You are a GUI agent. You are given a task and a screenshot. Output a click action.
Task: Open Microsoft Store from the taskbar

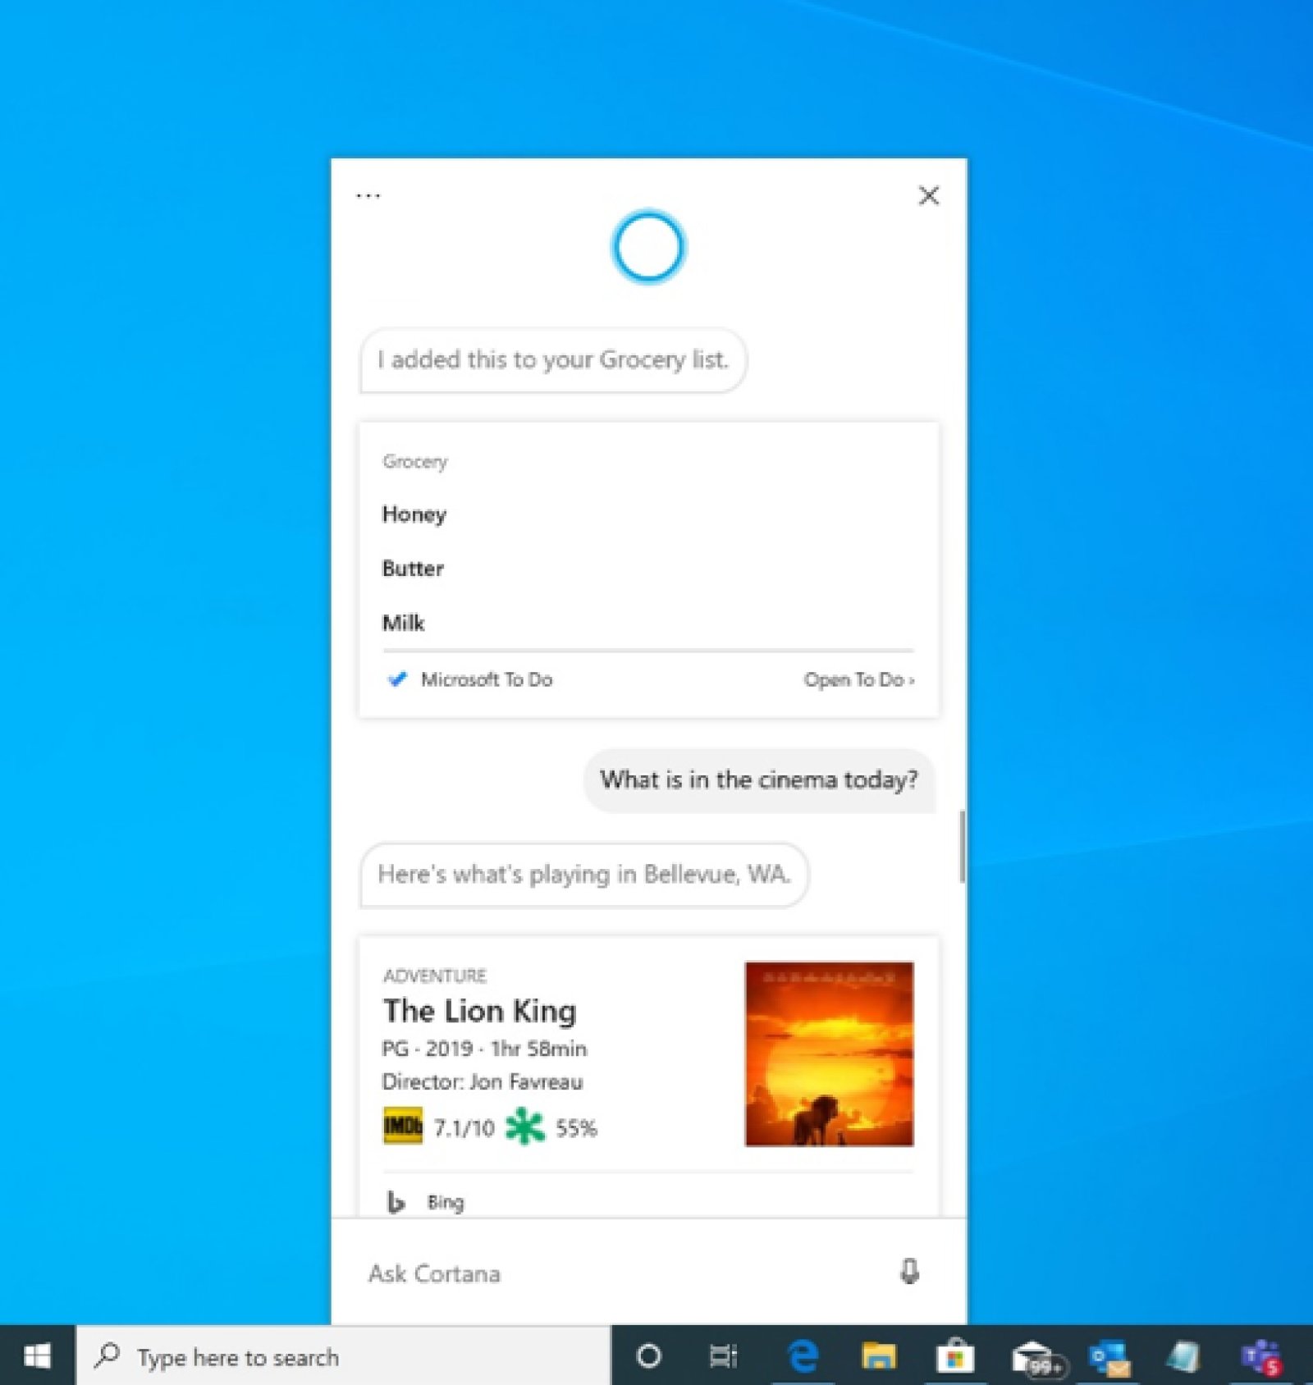coord(954,1357)
